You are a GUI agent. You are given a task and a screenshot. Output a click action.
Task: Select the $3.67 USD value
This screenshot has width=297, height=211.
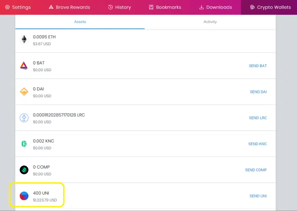[x=42, y=44]
